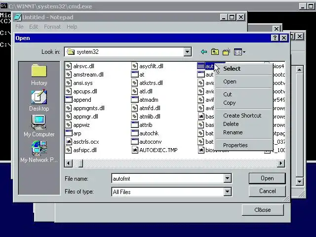Viewport: 316px width, 237px height.
Task: Choose Properties in the context menu
Action: click(x=243, y=145)
